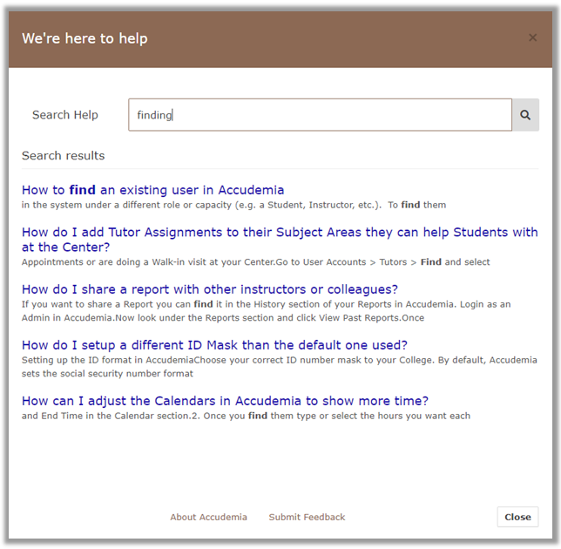
Task: Click snippet 'in the system under a different role'
Action: click(x=234, y=205)
